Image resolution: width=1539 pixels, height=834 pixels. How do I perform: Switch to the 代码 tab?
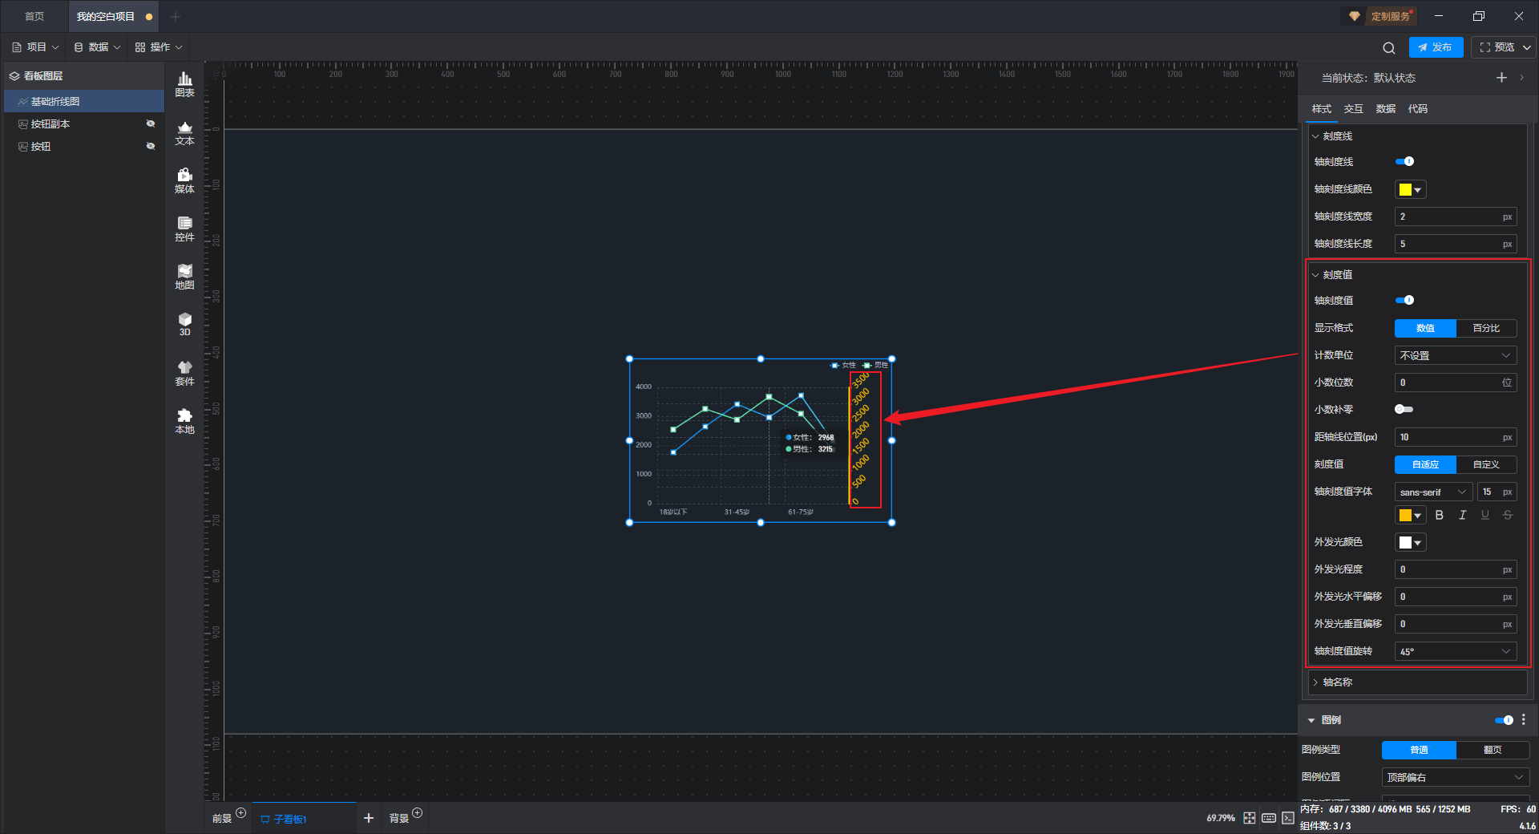(x=1418, y=109)
